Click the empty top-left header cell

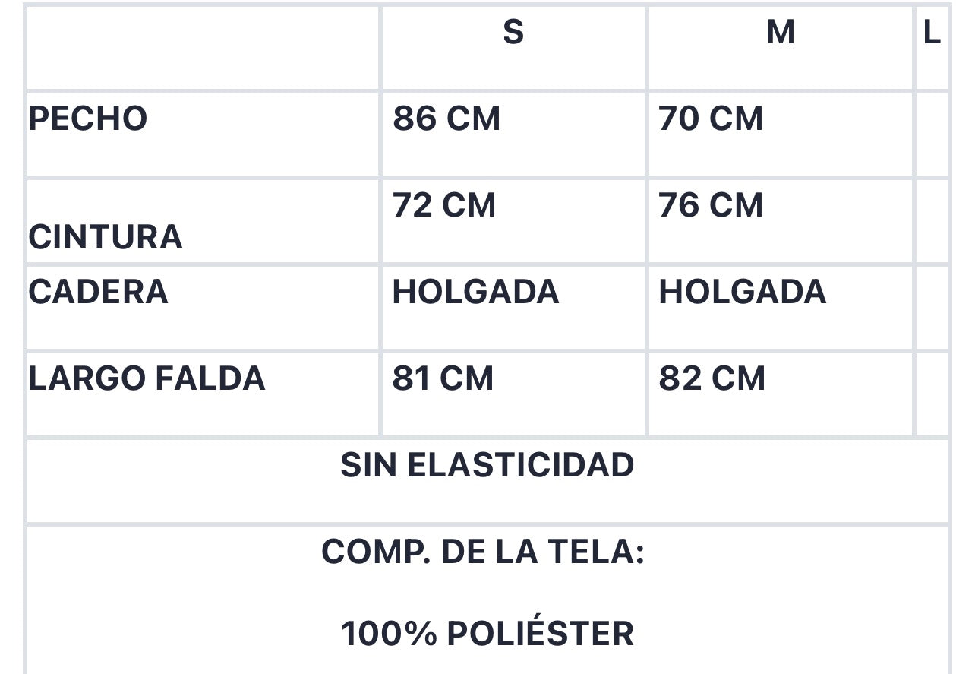(203, 48)
